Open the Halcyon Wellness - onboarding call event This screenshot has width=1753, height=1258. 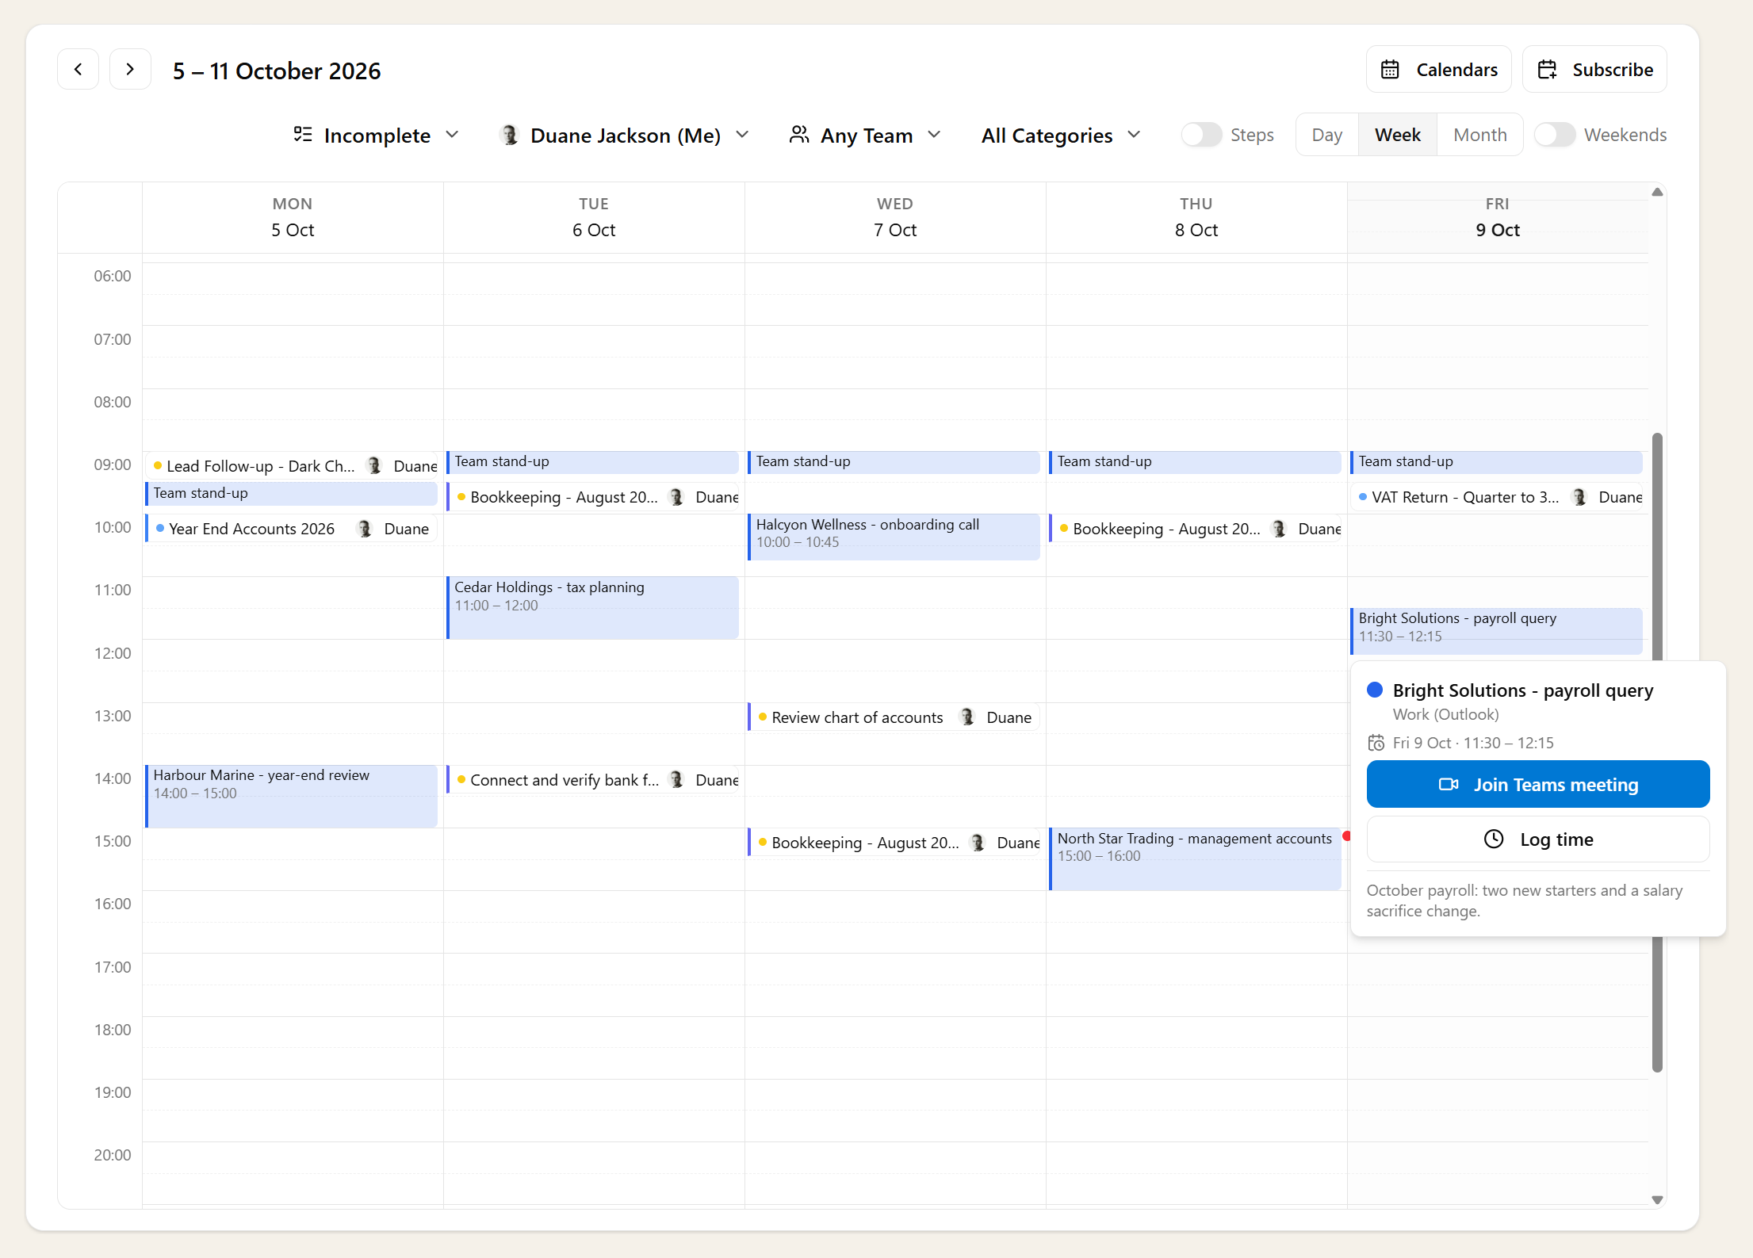pos(894,537)
